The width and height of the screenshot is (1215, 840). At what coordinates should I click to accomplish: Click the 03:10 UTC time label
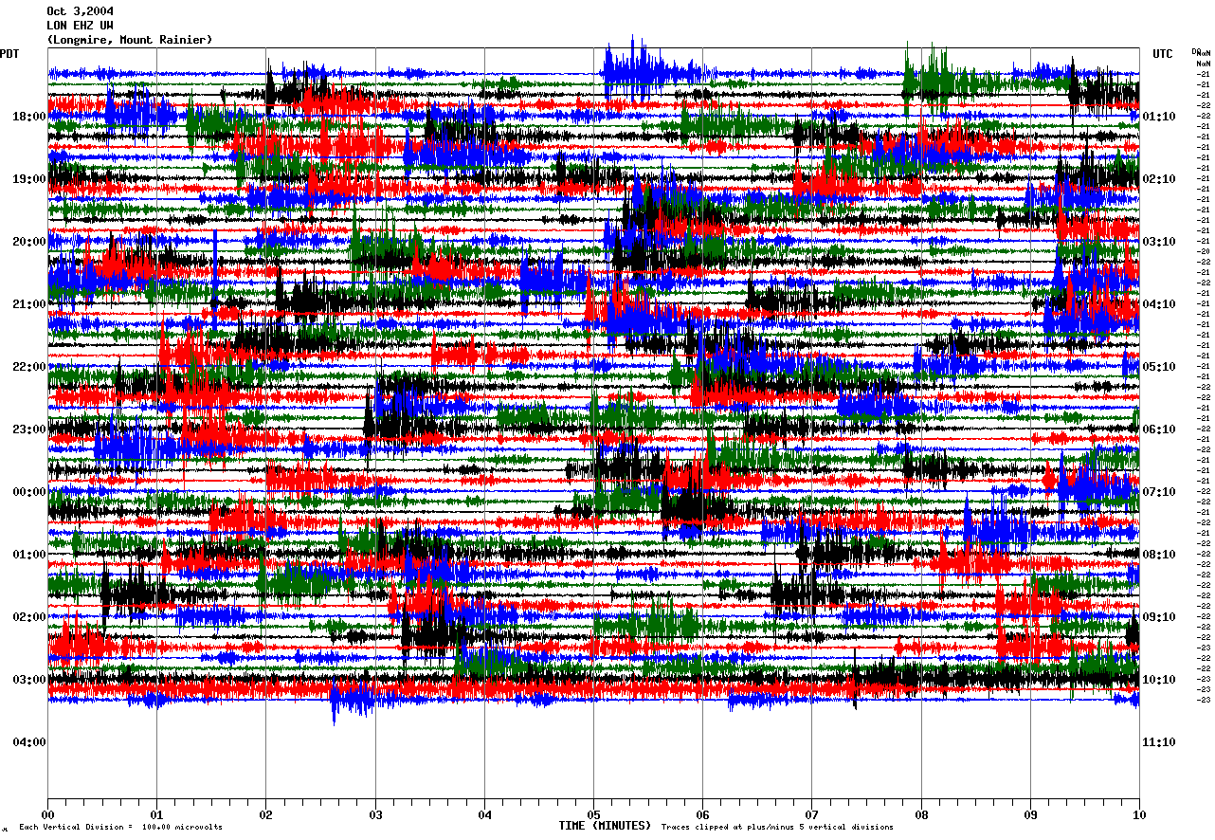point(1159,242)
